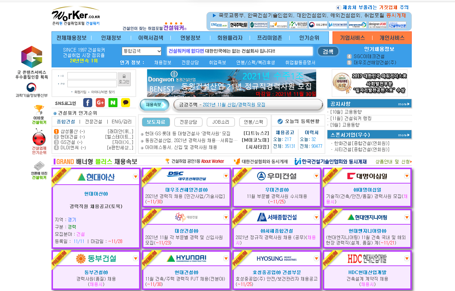Screen dimensions: 455x291
Task: Click the 동부건설 company logo
Action: [x=96, y=258]
